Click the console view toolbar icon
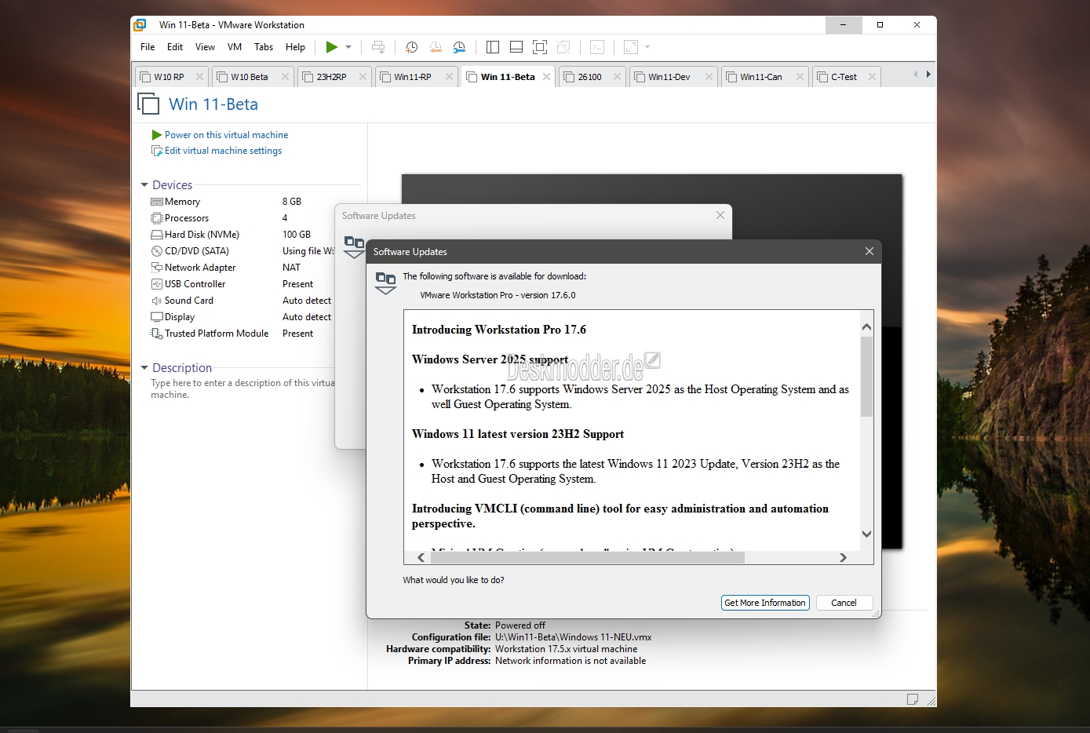The image size is (1090, 733). coord(597,47)
